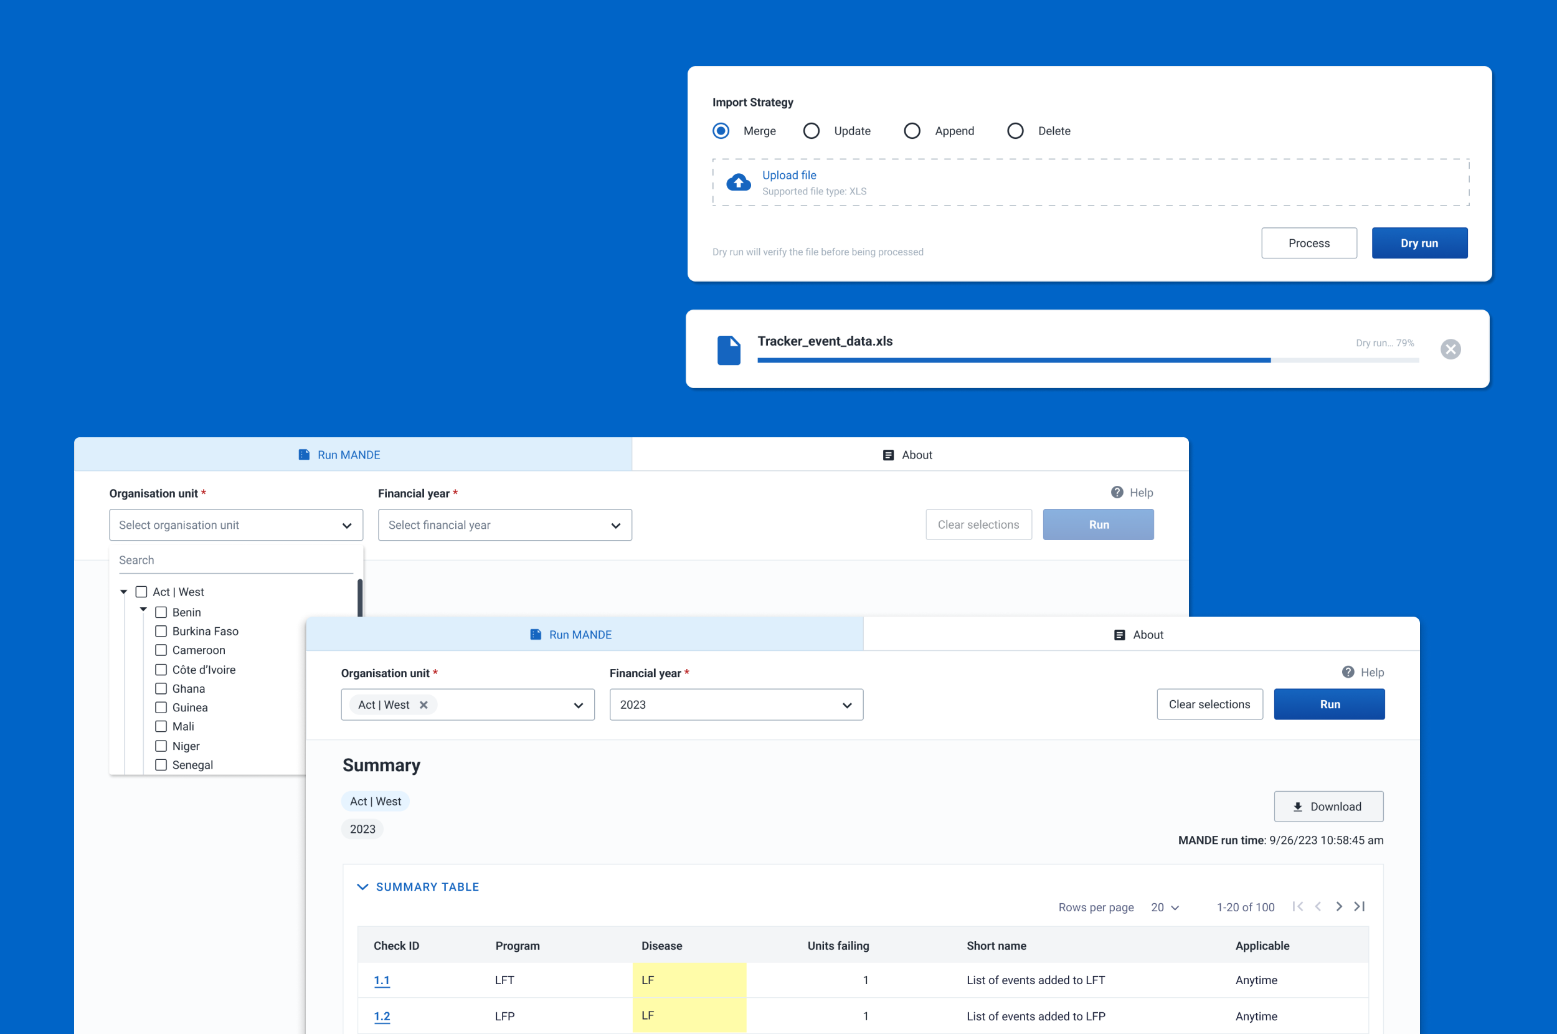Change rows per page from 20
Image resolution: width=1557 pixels, height=1034 pixels.
tap(1165, 908)
